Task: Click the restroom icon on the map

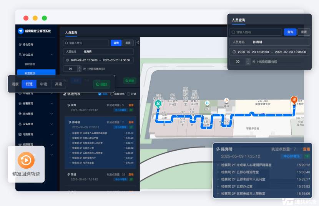Action: (208, 103)
